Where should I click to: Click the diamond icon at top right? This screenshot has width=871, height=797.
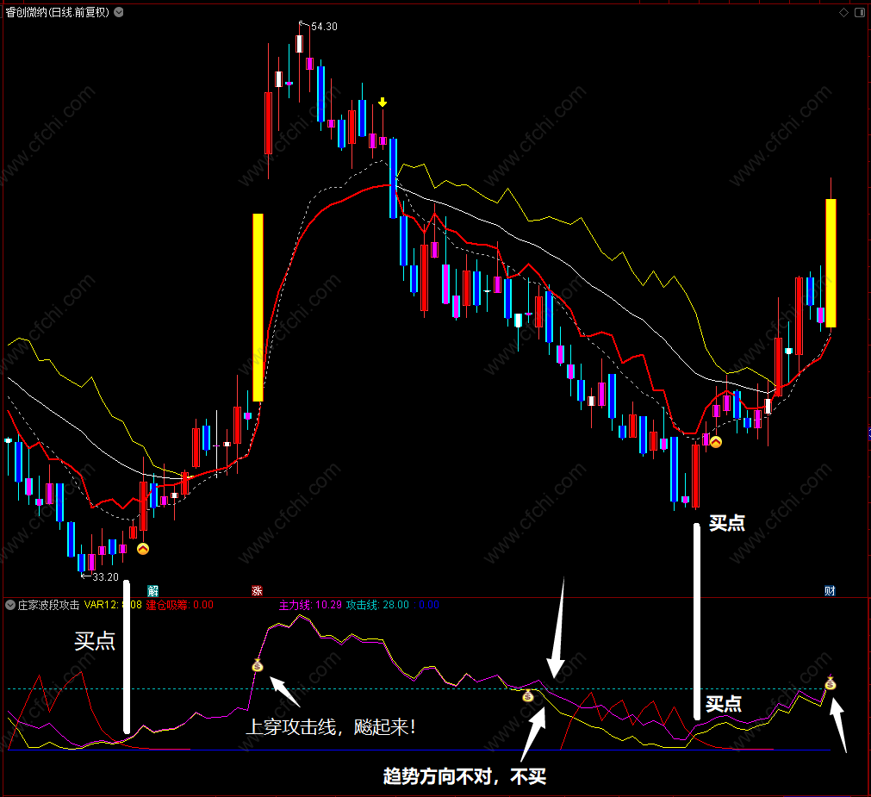[x=843, y=12]
